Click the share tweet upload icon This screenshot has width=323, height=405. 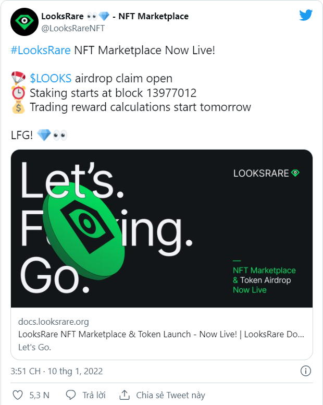pos(125,395)
